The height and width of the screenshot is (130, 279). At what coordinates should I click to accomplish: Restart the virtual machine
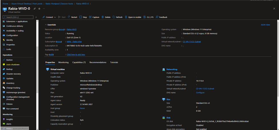tap(73, 17)
